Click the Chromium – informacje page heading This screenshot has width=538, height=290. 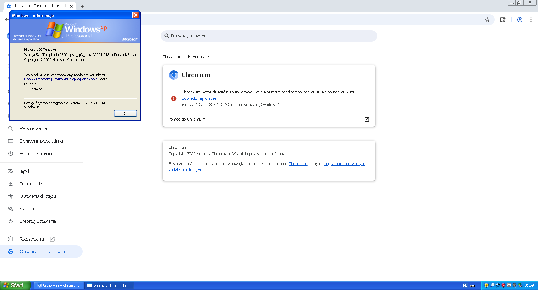185,57
